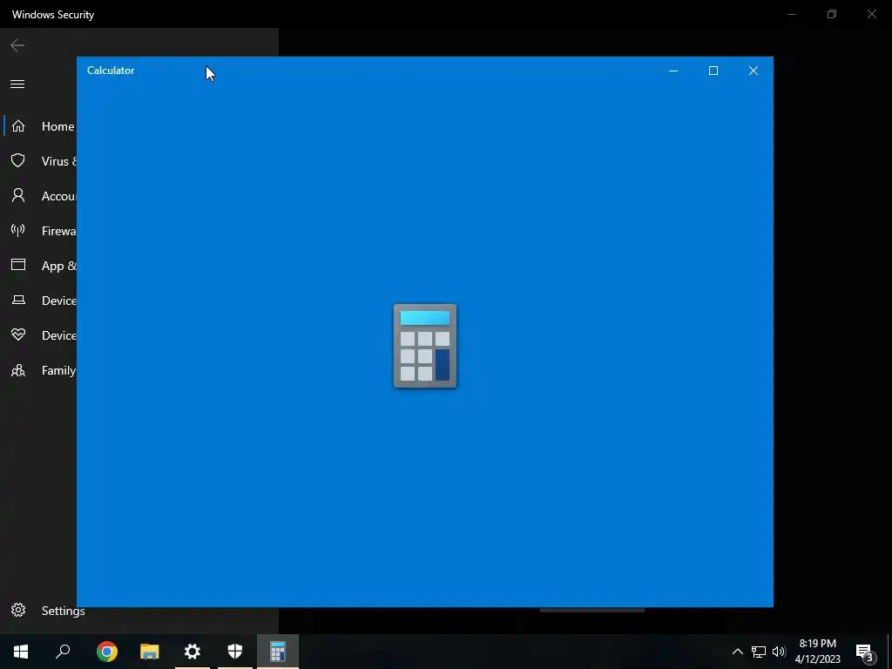Switch to Settings gear app in taskbar
Screen dimensions: 892x669
click(x=193, y=652)
